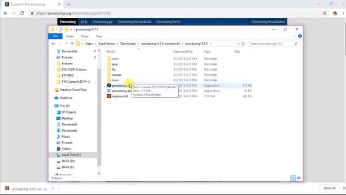Click Suad Anwar breadcrumb segment
Viewport: 346px width, 195px height.
(107, 44)
